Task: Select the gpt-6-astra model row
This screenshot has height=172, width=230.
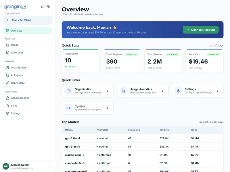Action: [x=143, y=146]
